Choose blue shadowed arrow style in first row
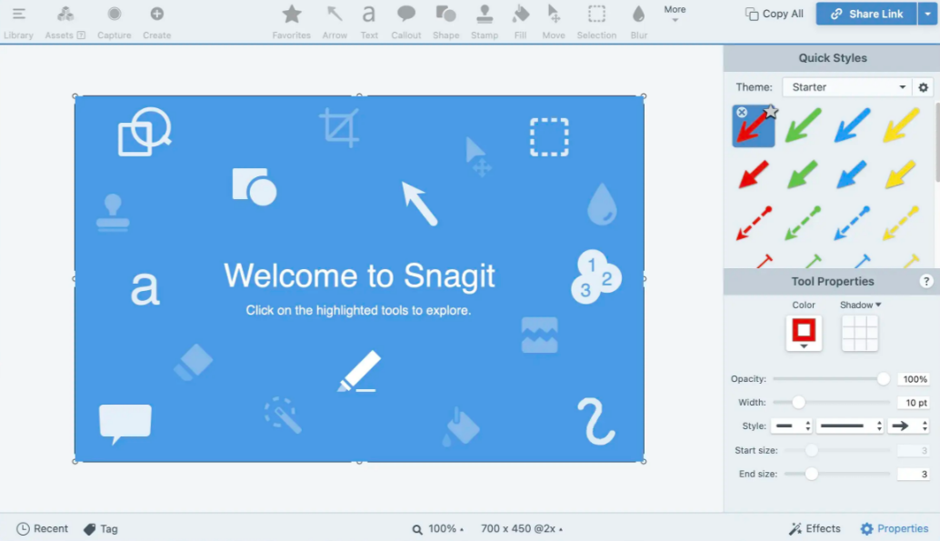Screen dimensions: 940x541 coord(852,125)
